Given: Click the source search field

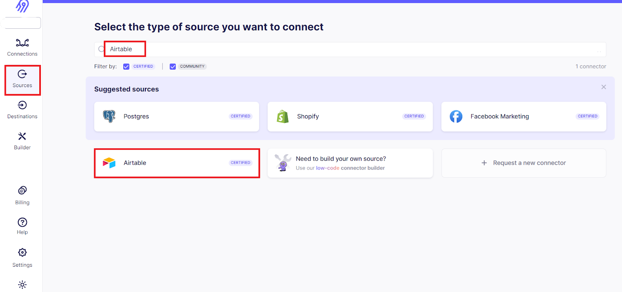Looking at the screenshot, I should pos(350,49).
